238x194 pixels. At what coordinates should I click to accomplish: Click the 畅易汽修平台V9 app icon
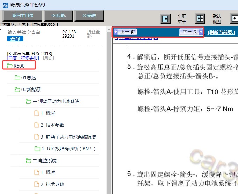click(5, 5)
